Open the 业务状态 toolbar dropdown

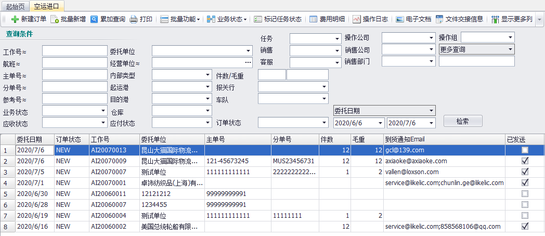(x=227, y=19)
